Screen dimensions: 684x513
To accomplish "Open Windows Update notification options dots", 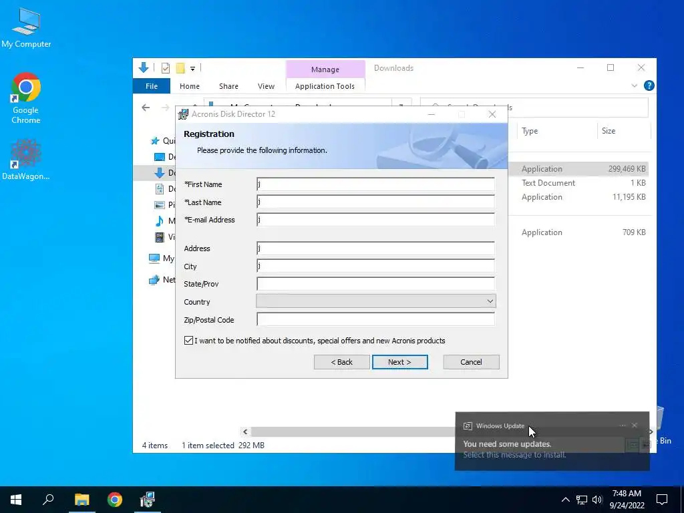I will (623, 425).
